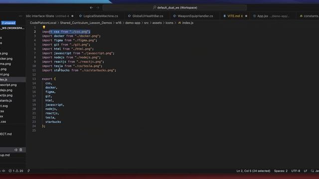Go forward with the right arrow
The width and height of the screenshot is (319, 179).
tap(98, 8)
